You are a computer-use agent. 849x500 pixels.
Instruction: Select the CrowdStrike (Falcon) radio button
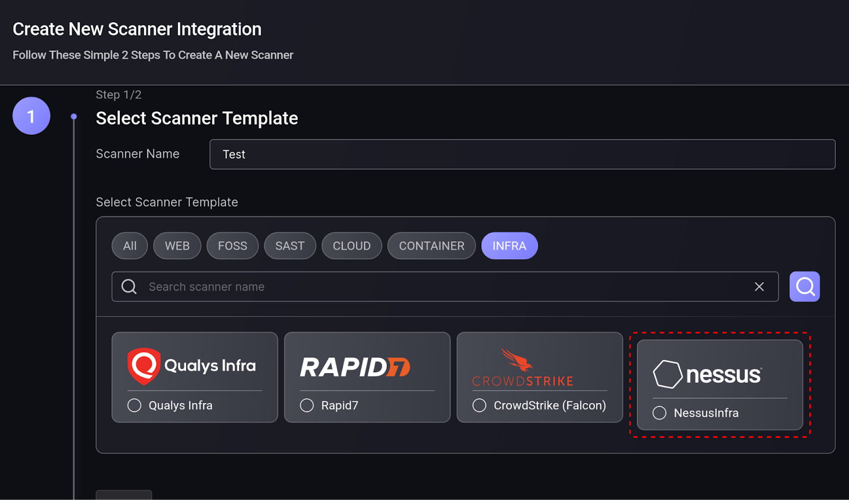point(479,406)
